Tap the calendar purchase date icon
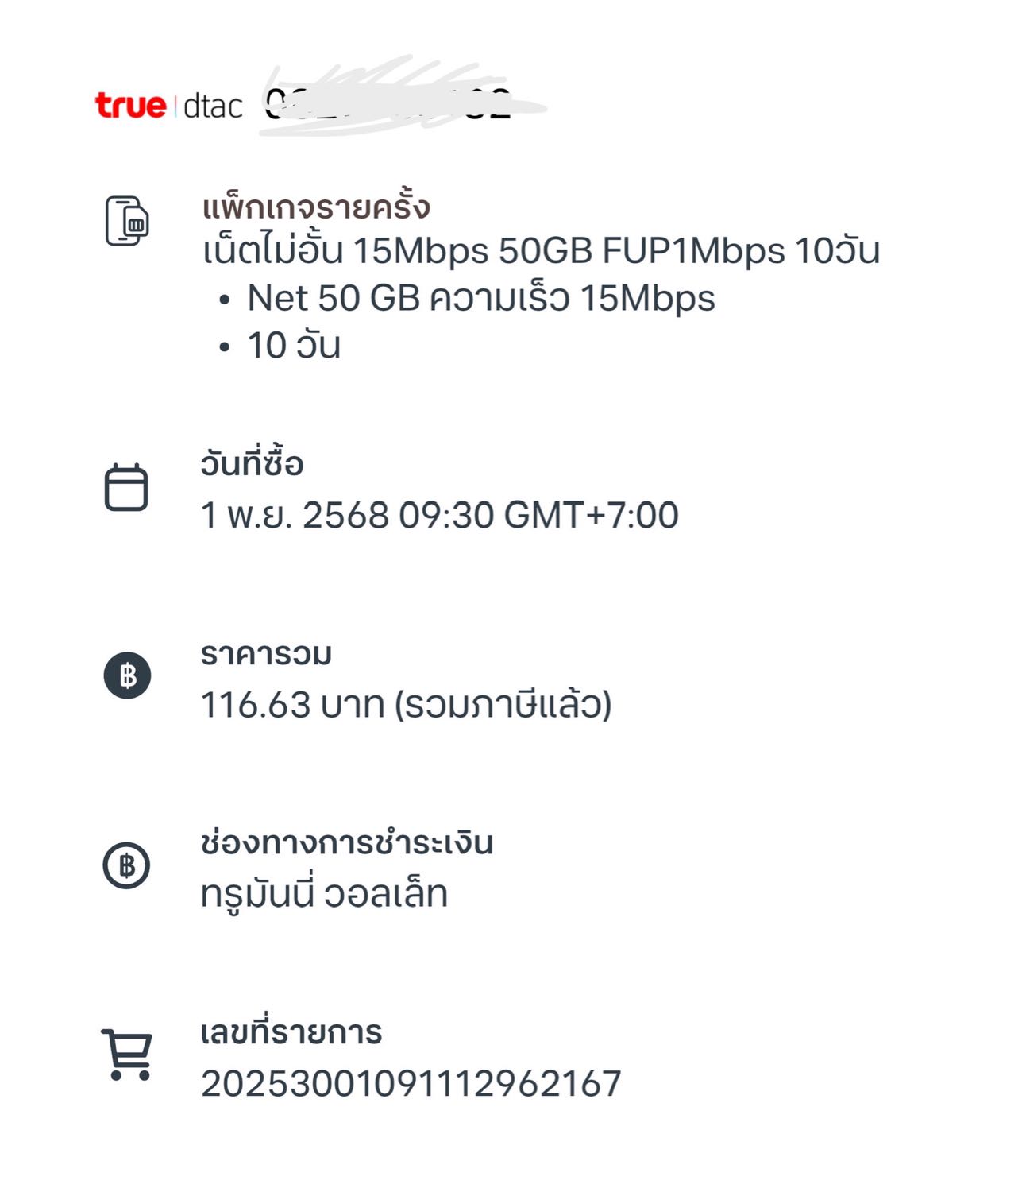Screen dimensions: 1026x1192 pos(126,487)
